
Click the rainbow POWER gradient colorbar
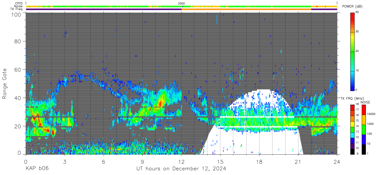pyautogui.click(x=352, y=51)
